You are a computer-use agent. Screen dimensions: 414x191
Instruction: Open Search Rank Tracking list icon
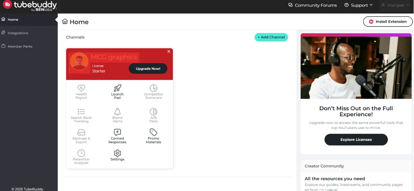click(x=81, y=112)
